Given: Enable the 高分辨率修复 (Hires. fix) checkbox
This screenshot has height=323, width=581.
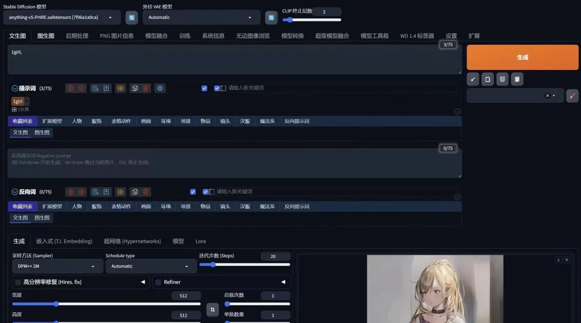Looking at the screenshot, I should click(18, 282).
